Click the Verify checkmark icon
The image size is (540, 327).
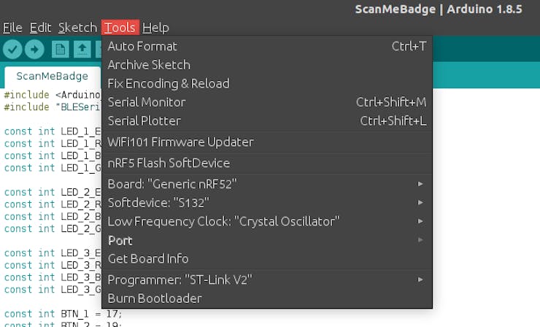(12, 50)
